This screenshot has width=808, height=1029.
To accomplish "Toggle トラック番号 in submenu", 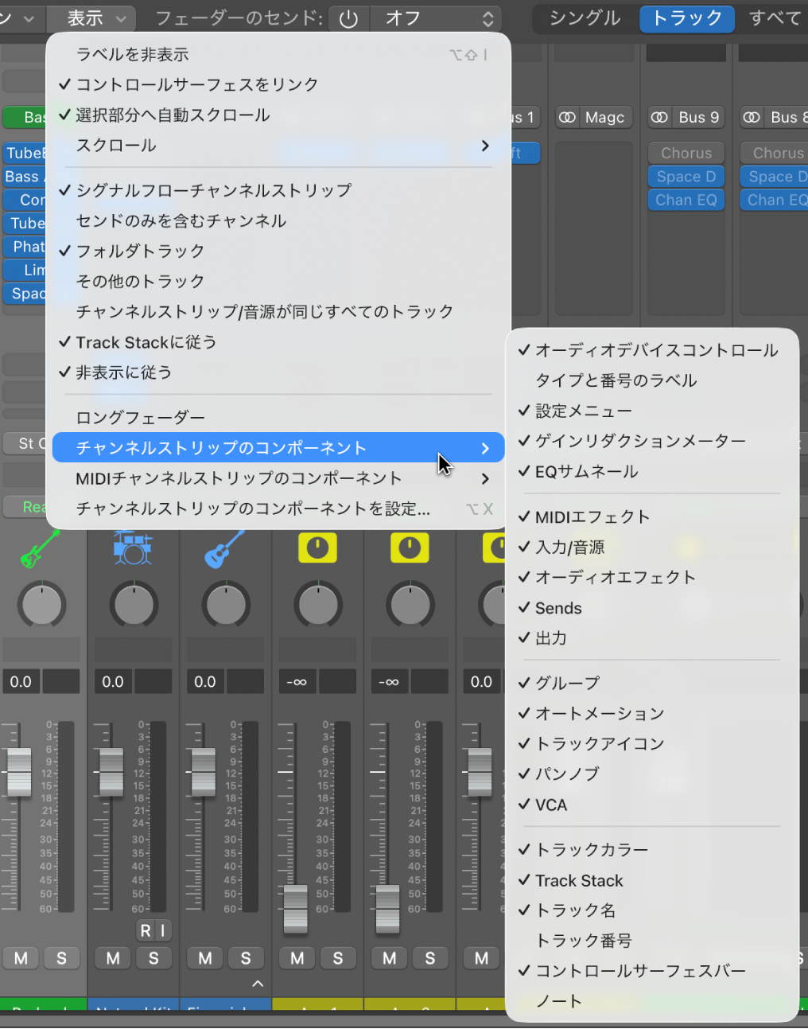I will [652, 941].
